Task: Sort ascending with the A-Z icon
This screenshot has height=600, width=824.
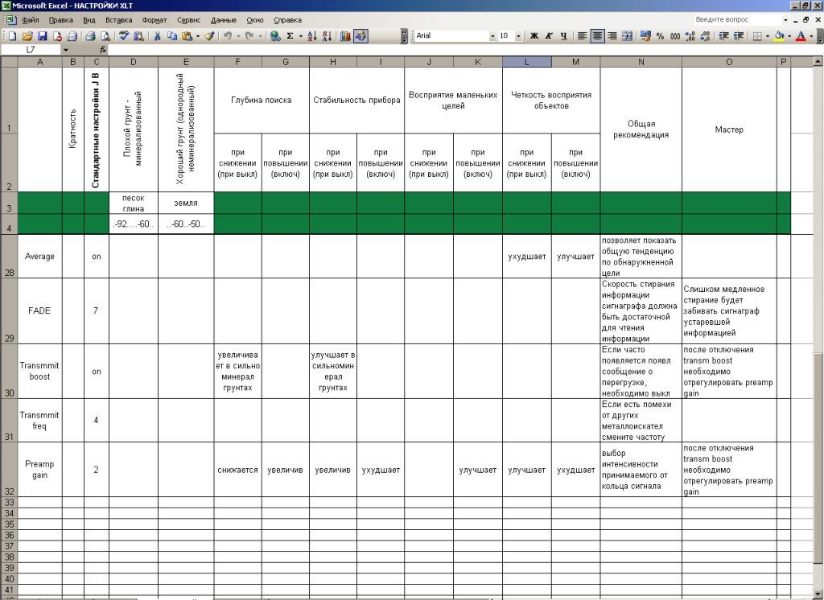Action: (313, 36)
